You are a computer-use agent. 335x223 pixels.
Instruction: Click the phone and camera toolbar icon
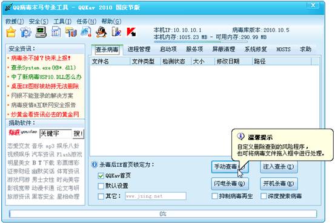(116, 32)
